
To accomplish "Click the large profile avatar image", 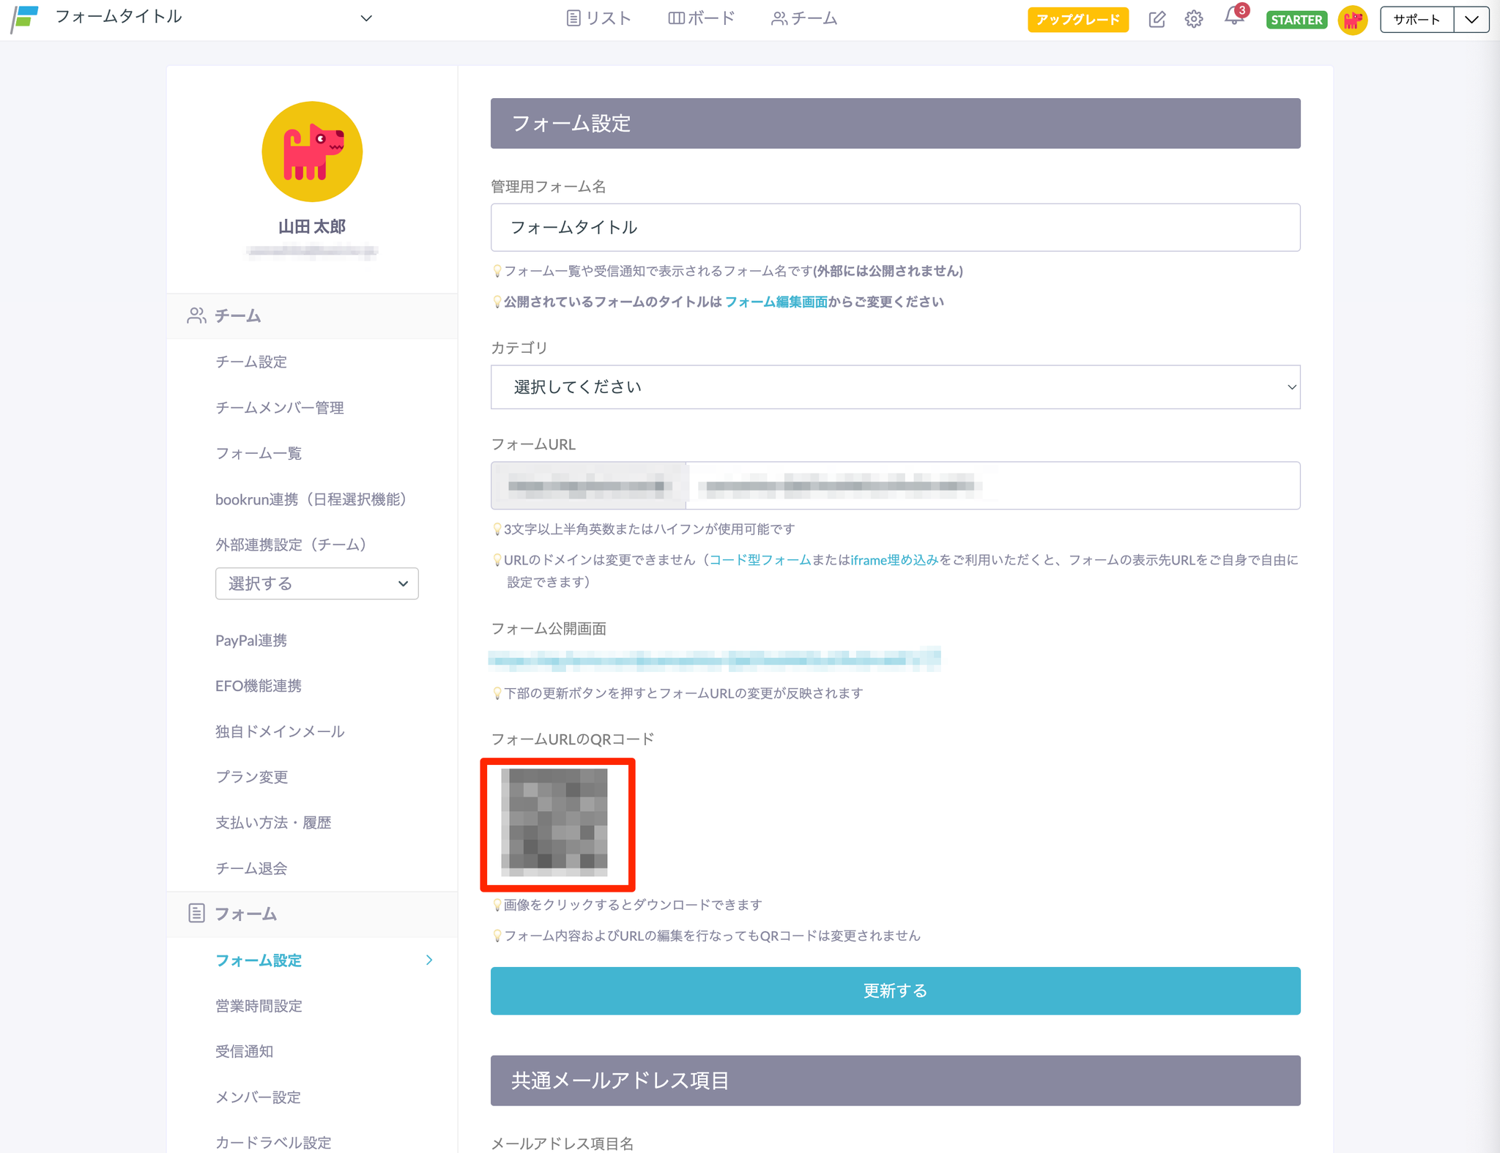I will (312, 152).
